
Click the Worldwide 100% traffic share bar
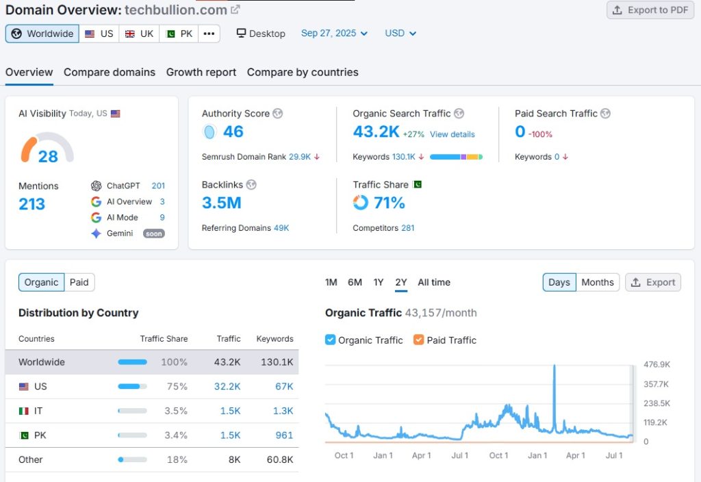point(132,362)
